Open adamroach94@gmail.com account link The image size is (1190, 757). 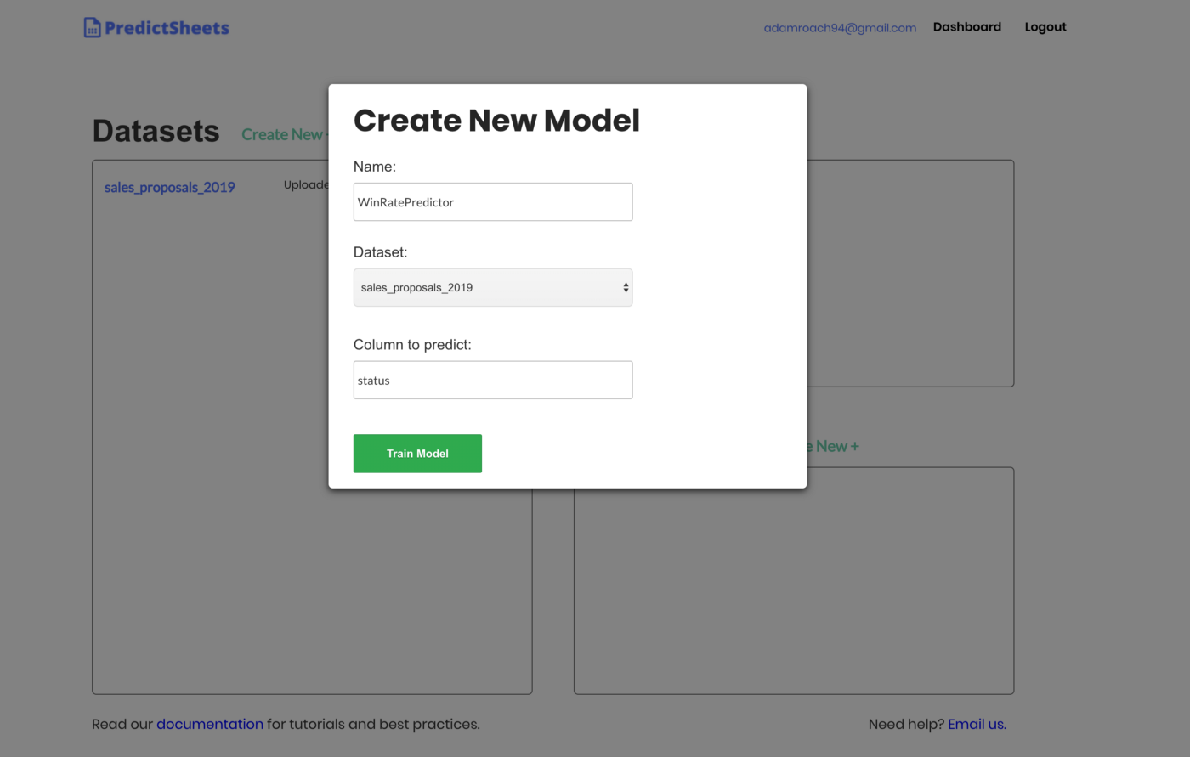pos(840,28)
